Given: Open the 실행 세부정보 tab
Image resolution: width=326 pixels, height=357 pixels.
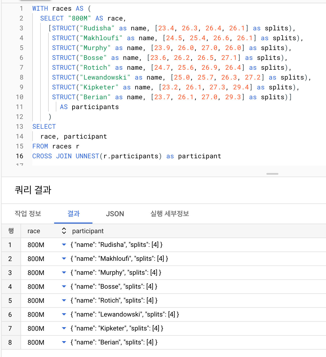Looking at the screenshot, I should 170,214.
